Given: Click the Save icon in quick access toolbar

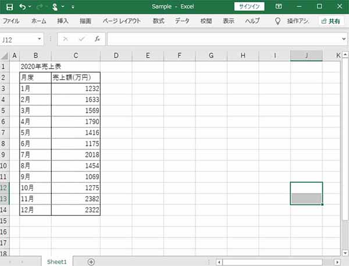Looking at the screenshot, I should click(x=9, y=6).
